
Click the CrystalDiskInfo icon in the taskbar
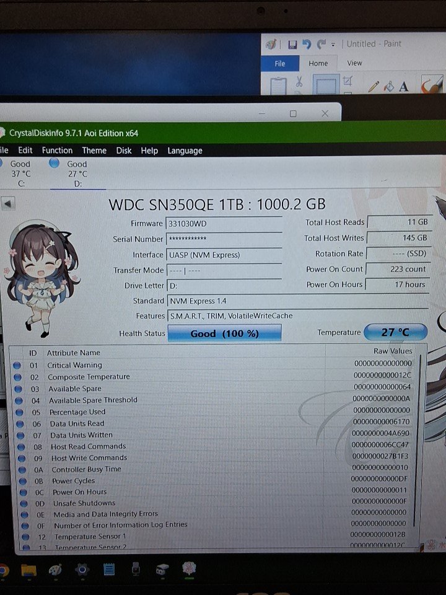[x=189, y=568]
